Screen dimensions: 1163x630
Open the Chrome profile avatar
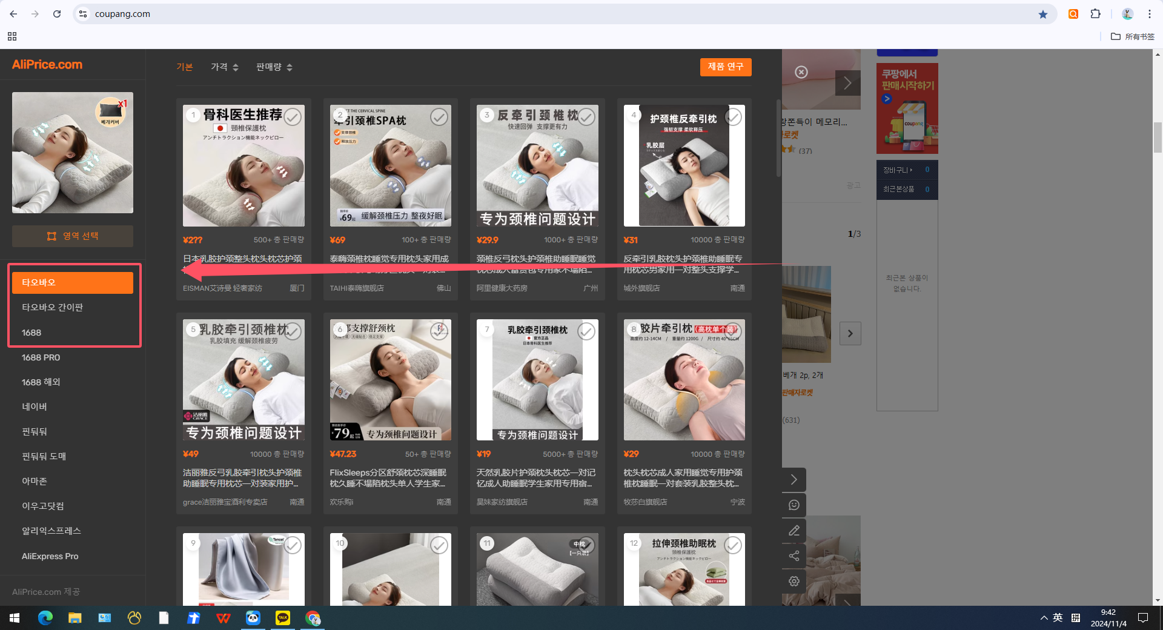[x=1127, y=14]
